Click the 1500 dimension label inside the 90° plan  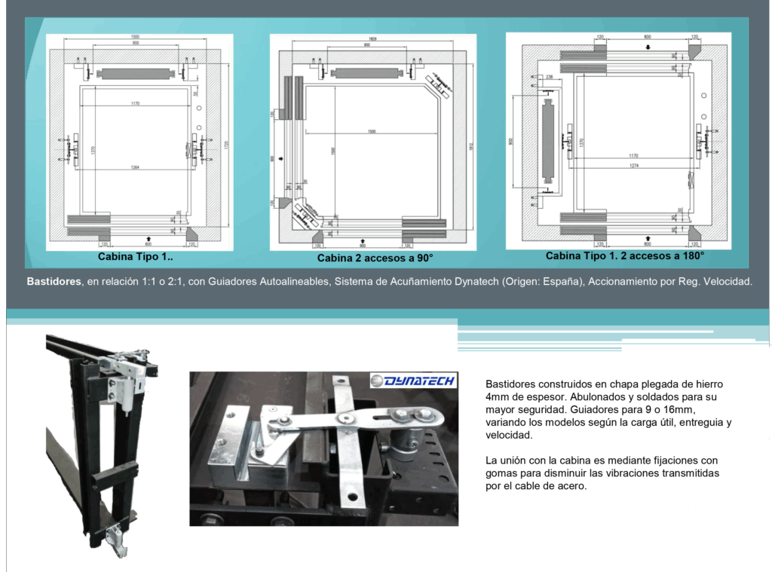372,131
